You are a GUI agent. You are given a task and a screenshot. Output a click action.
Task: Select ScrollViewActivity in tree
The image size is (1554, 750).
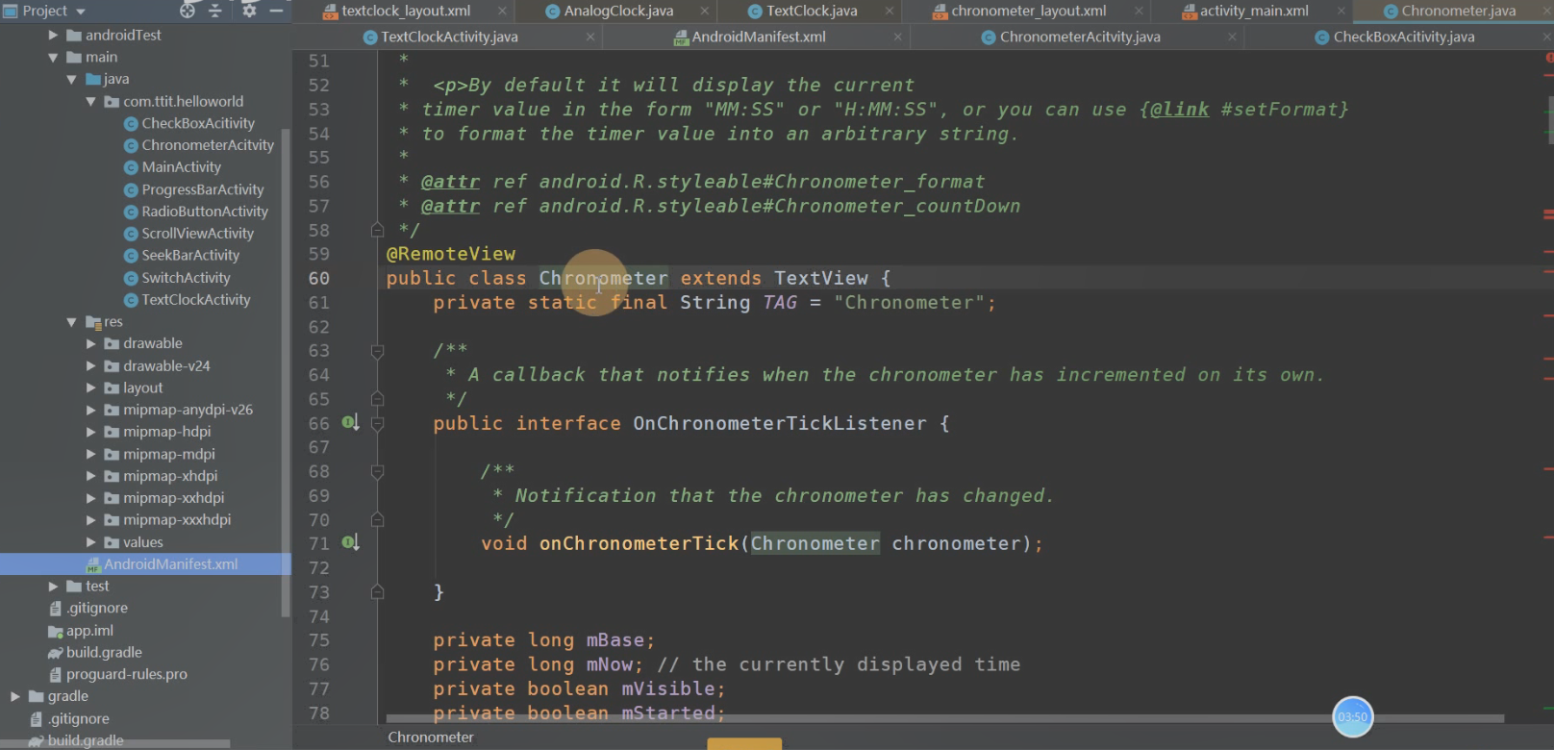(198, 234)
